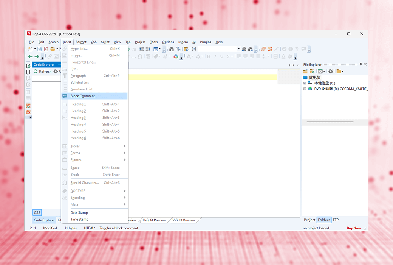
Task: Open the New document dropdown arrow
Action: pos(35,49)
